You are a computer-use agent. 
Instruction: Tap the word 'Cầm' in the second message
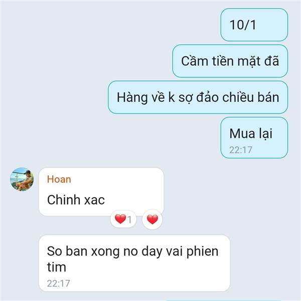click(195, 61)
